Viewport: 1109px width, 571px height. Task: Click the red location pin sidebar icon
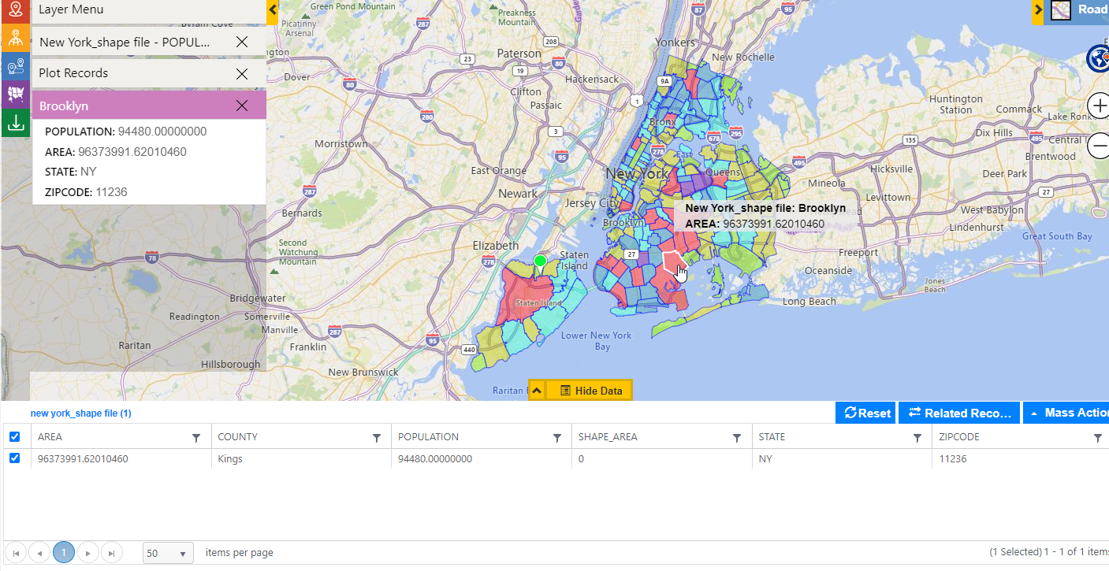click(15, 11)
